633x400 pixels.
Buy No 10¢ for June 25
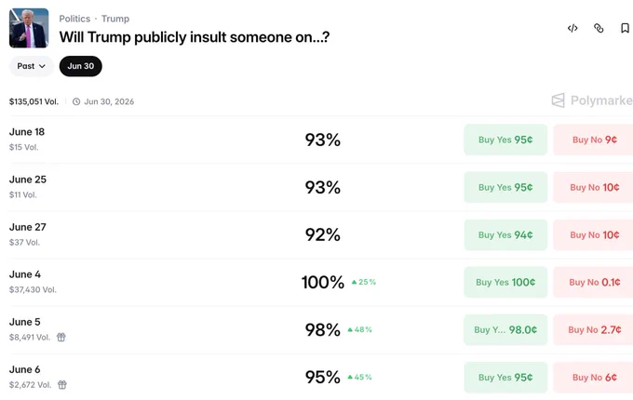594,187
